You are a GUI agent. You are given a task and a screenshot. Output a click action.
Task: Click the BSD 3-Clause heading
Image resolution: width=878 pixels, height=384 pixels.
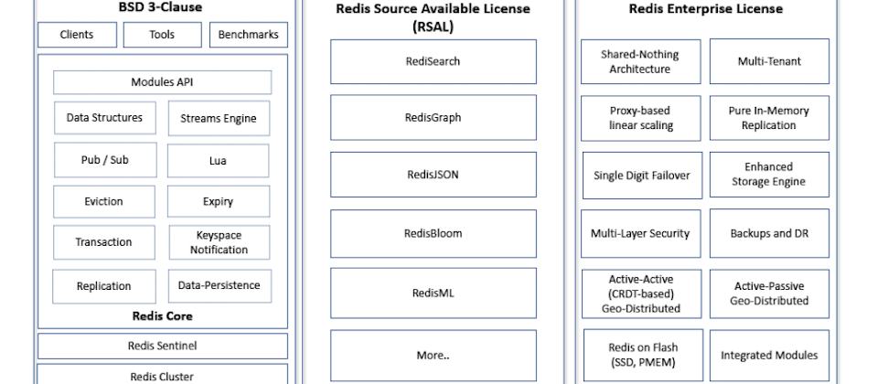click(161, 7)
